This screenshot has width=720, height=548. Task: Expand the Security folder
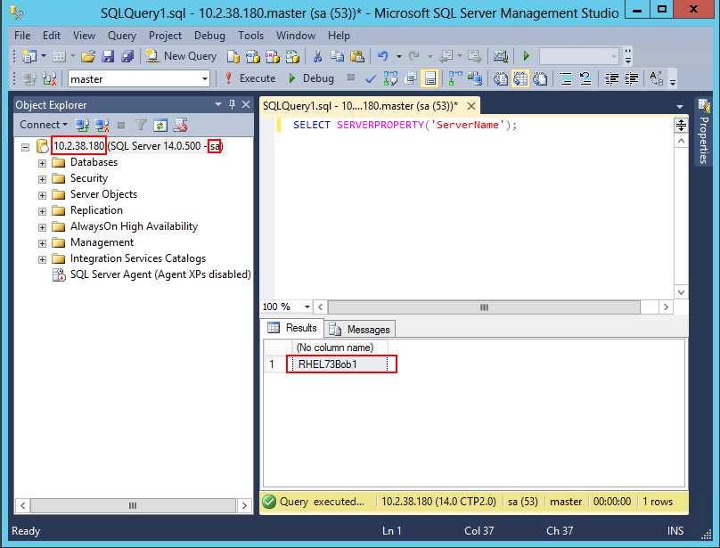coord(42,179)
